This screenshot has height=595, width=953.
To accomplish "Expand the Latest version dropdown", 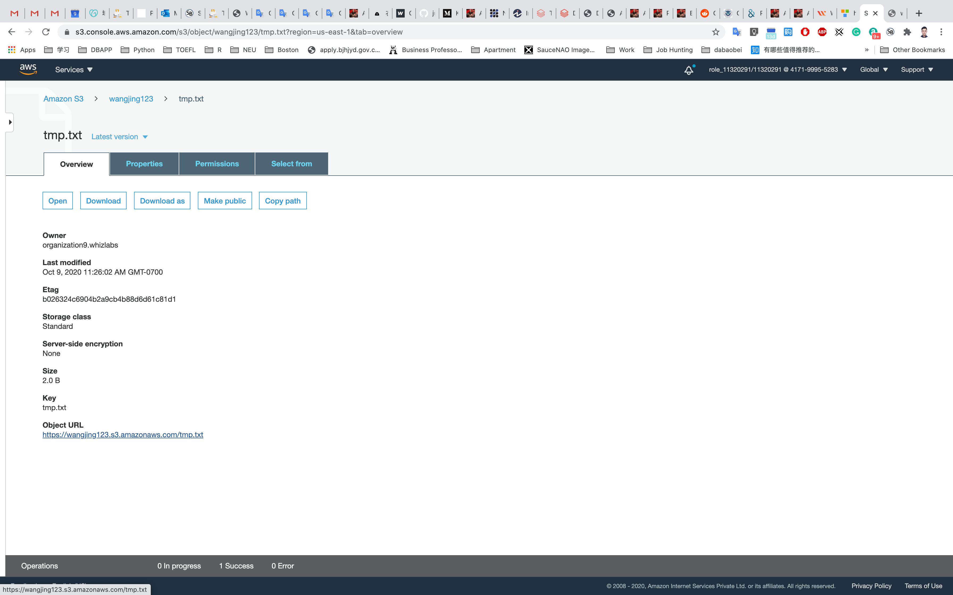I will [119, 137].
